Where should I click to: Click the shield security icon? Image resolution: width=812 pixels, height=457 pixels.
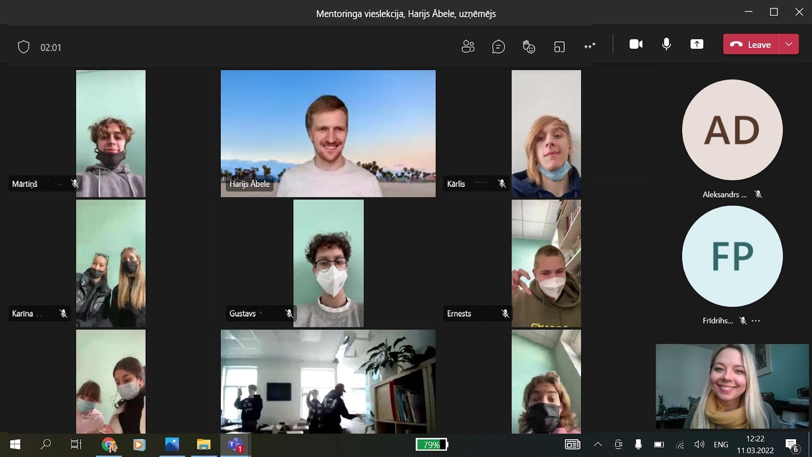(23, 47)
